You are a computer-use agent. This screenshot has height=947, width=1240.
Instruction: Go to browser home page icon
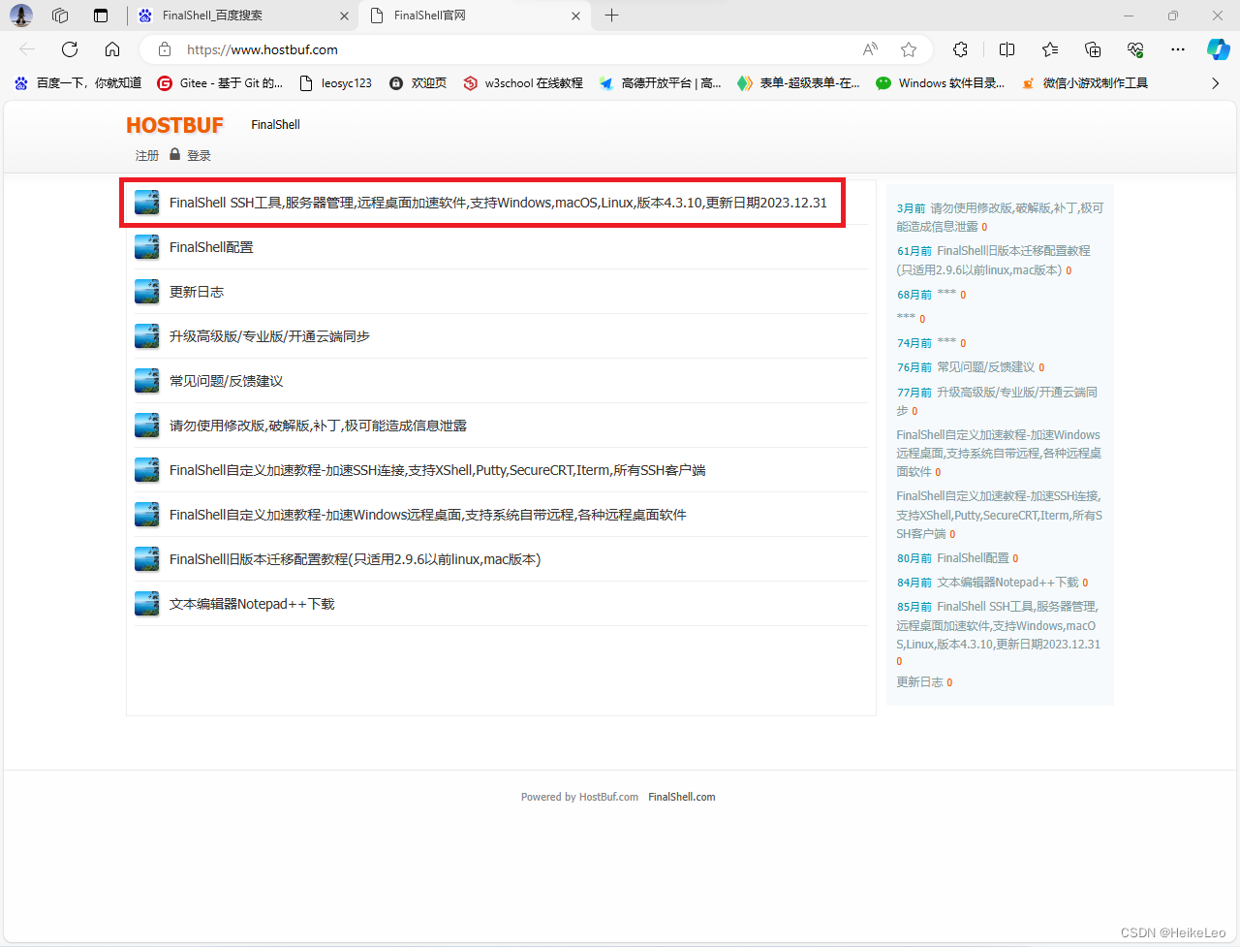pyautogui.click(x=112, y=49)
